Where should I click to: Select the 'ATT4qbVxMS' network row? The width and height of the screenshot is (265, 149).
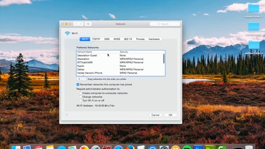[x=120, y=62]
